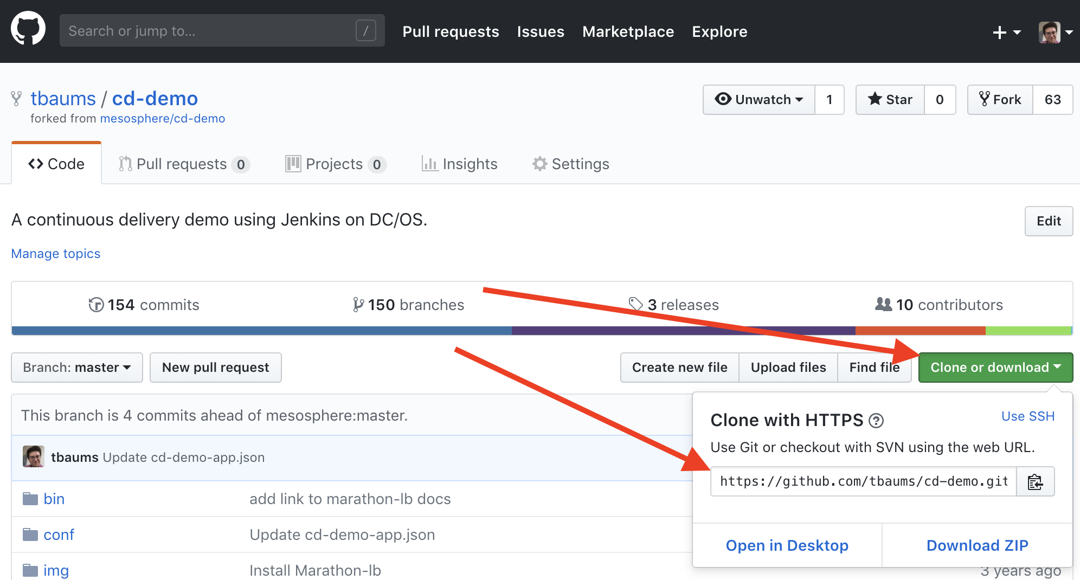Open the bin folder icon
This screenshot has height=580, width=1080.
[29, 499]
